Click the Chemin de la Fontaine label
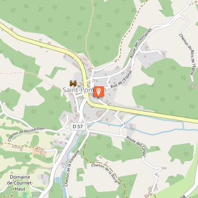 pos(72,168)
